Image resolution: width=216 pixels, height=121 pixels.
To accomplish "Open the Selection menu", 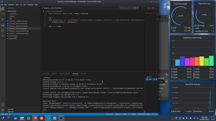I will click(11, 5).
